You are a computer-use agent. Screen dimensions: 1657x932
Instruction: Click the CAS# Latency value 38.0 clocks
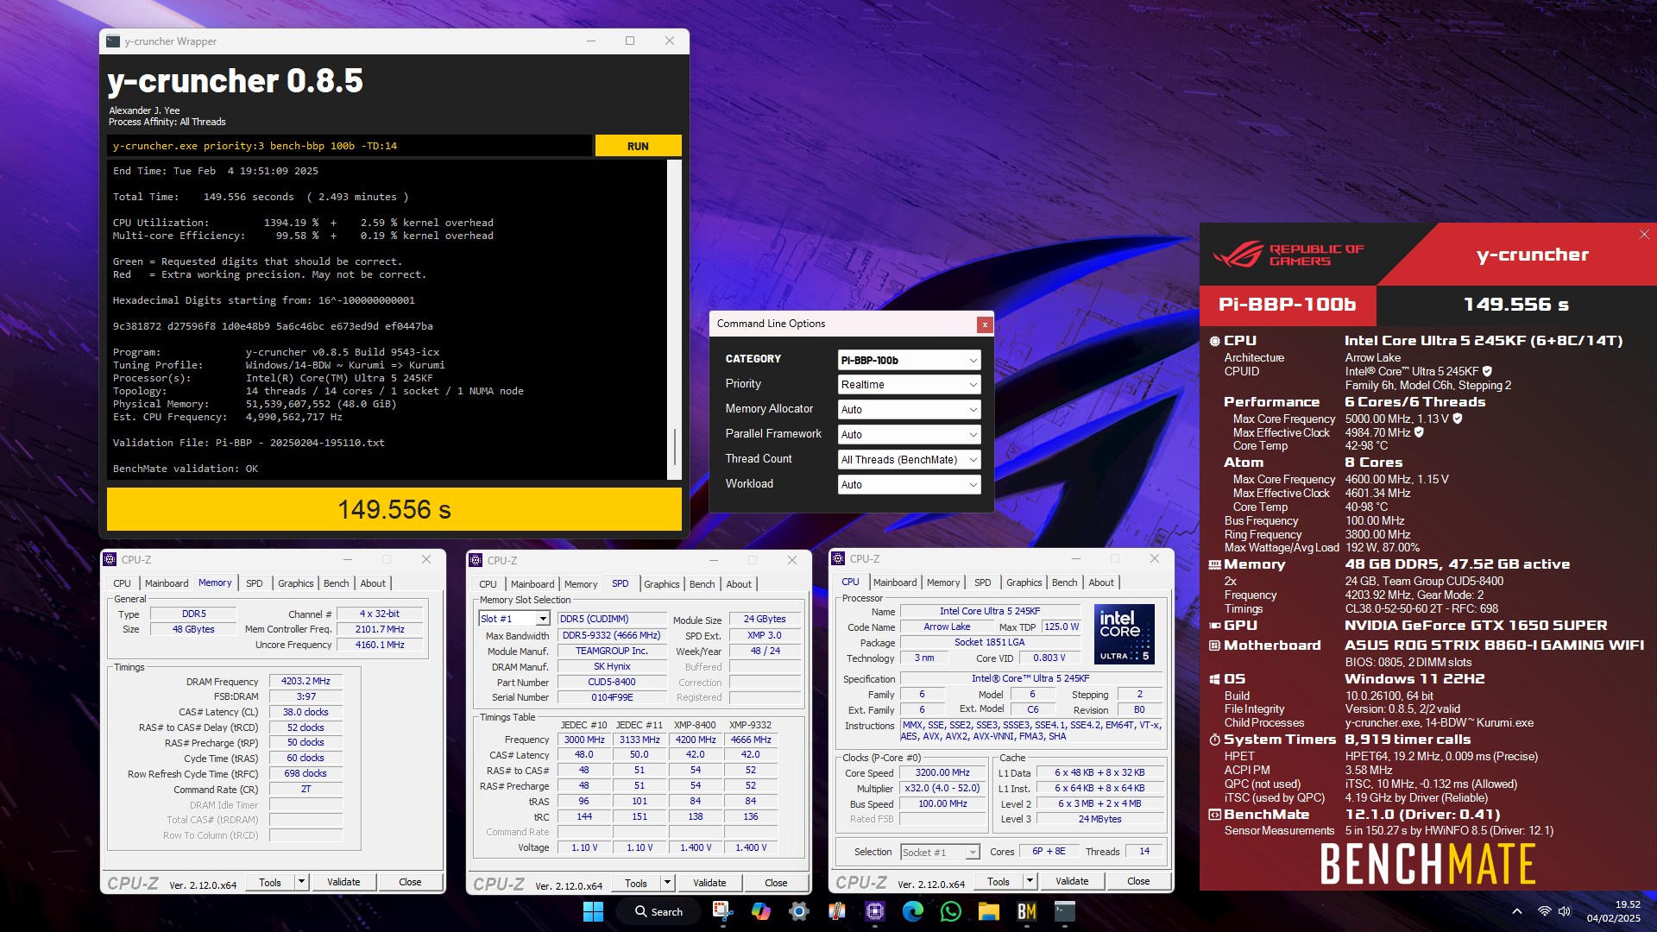pyautogui.click(x=306, y=713)
